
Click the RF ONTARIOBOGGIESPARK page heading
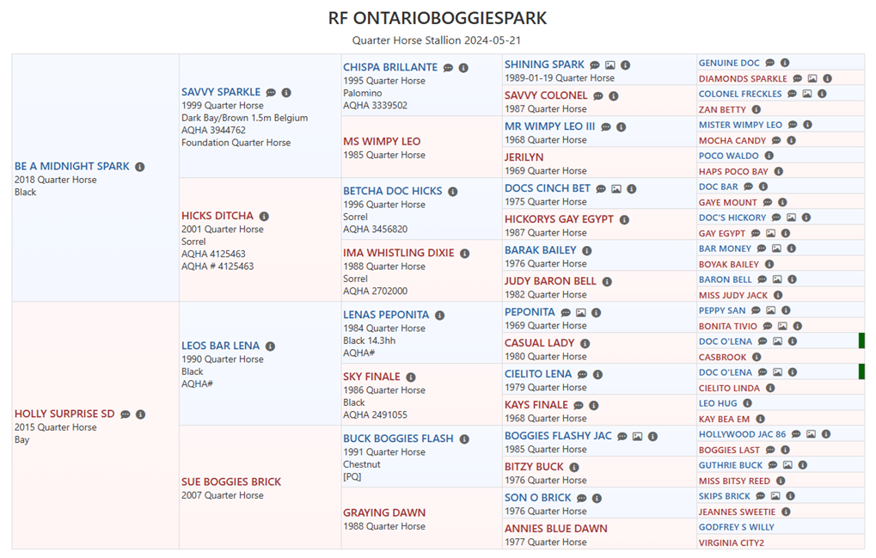click(x=438, y=18)
